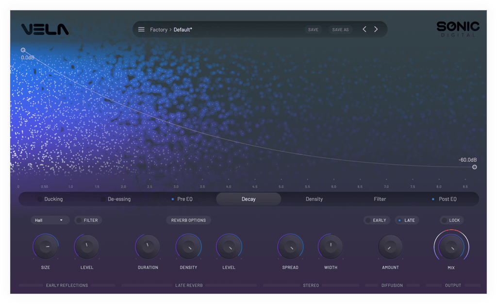Click the STEREO section label
497x304 pixels.
pyautogui.click(x=311, y=285)
